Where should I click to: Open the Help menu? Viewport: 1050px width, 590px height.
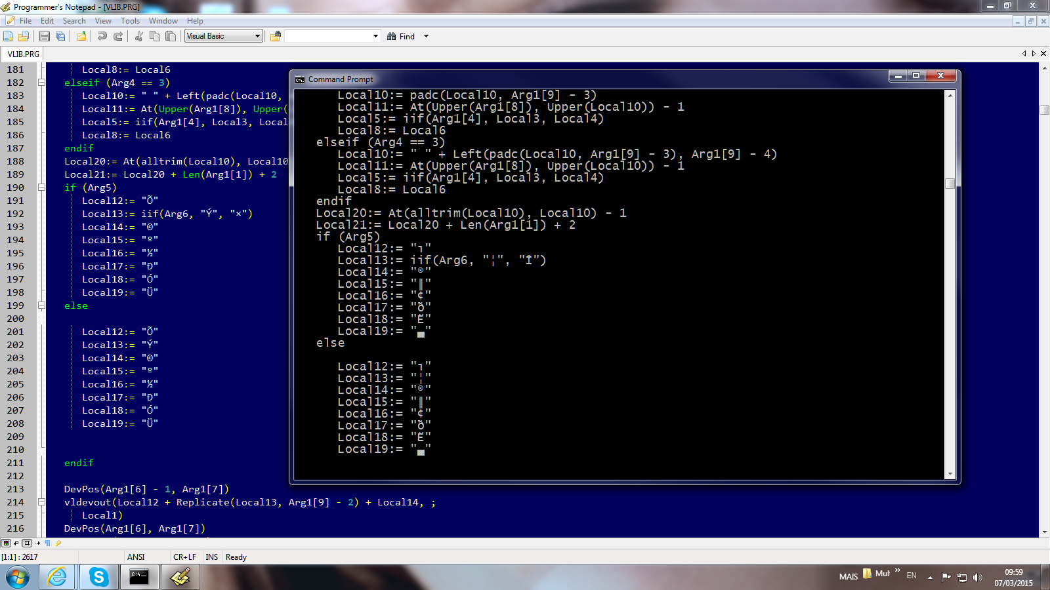coord(195,21)
